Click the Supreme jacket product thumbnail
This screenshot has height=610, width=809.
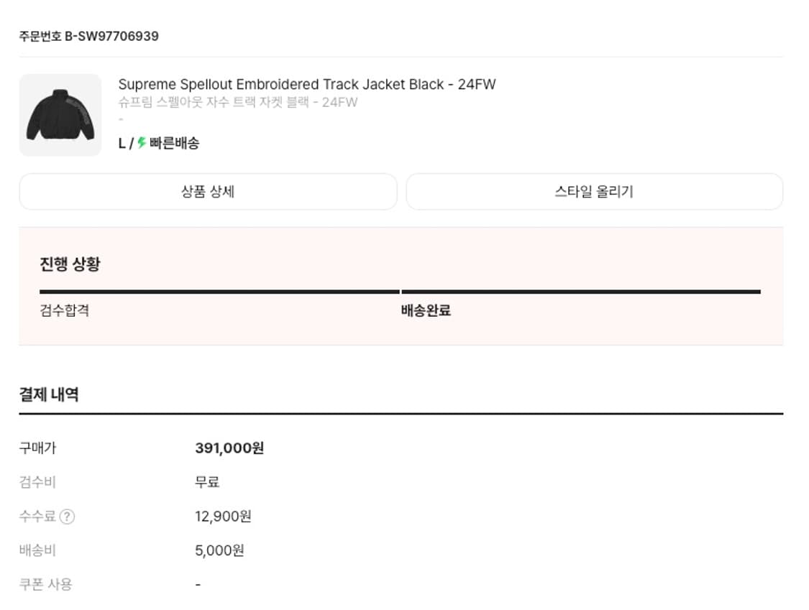click(60, 114)
